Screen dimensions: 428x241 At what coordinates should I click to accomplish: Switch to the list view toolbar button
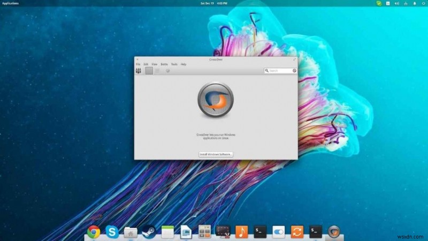pos(158,71)
